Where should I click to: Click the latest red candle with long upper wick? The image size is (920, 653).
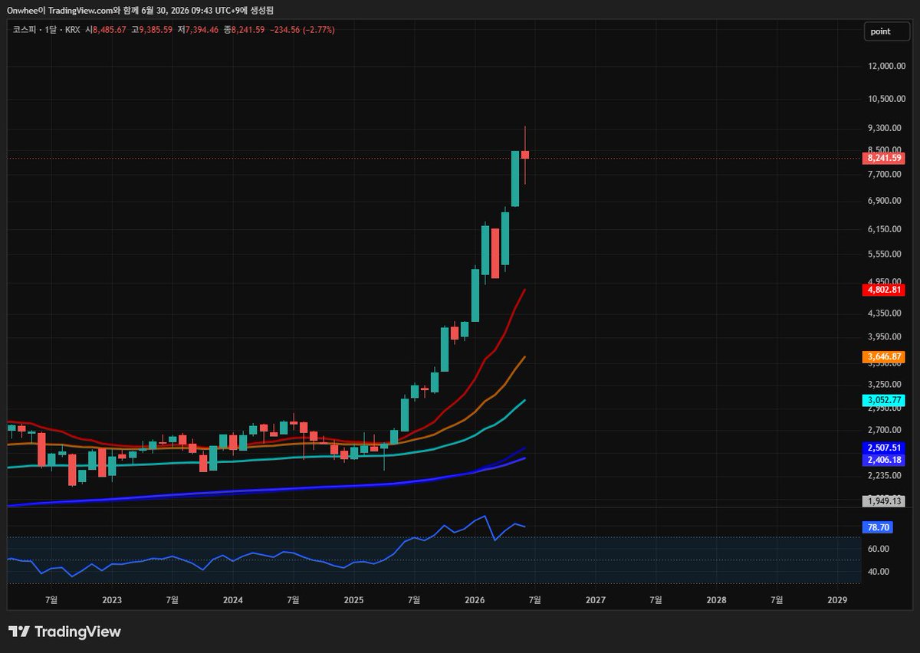coord(525,155)
